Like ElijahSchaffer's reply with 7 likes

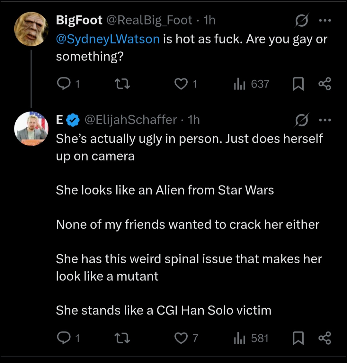coord(181,338)
